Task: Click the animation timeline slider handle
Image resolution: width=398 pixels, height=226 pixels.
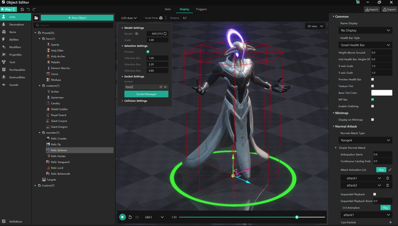Action: [297, 217]
